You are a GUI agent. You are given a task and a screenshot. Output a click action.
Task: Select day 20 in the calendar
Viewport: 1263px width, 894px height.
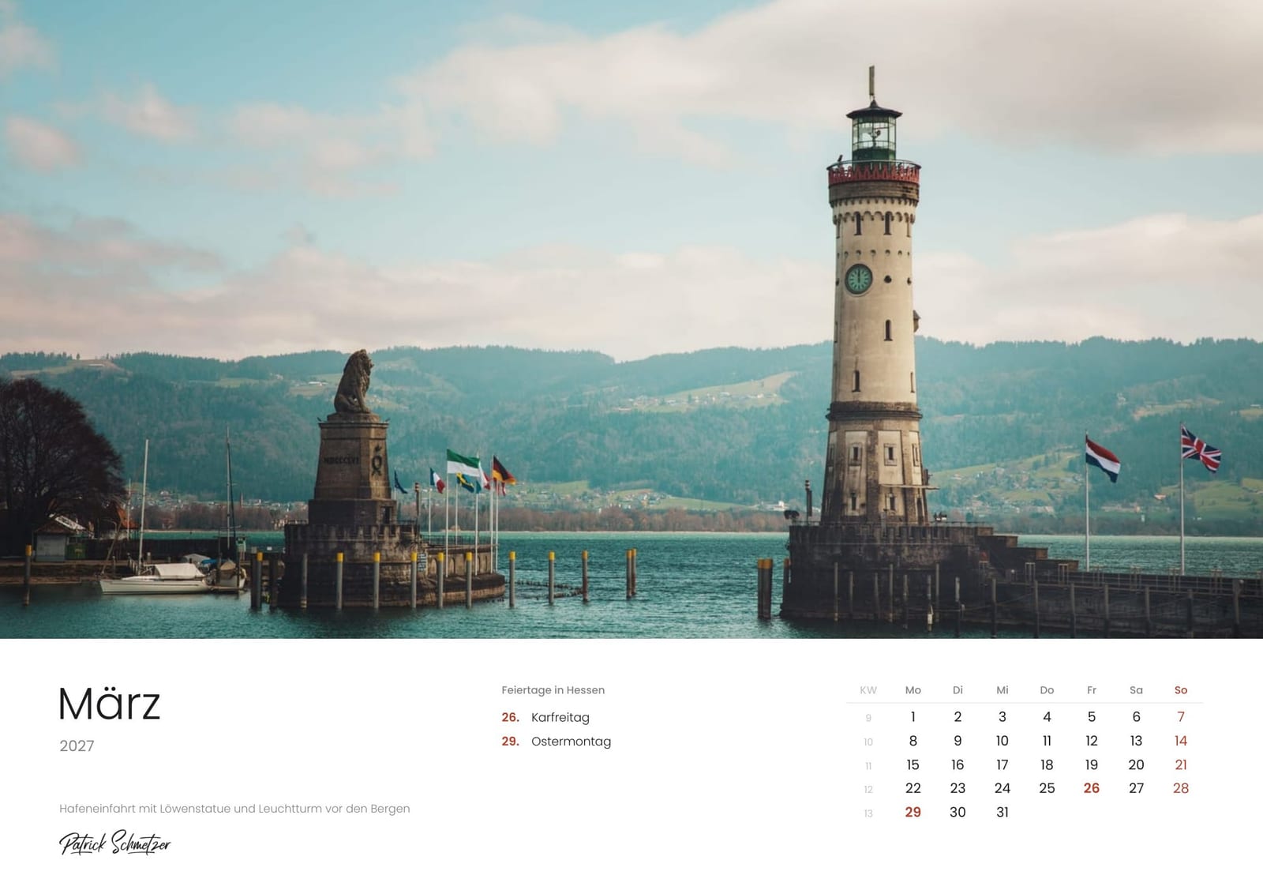[1136, 764]
